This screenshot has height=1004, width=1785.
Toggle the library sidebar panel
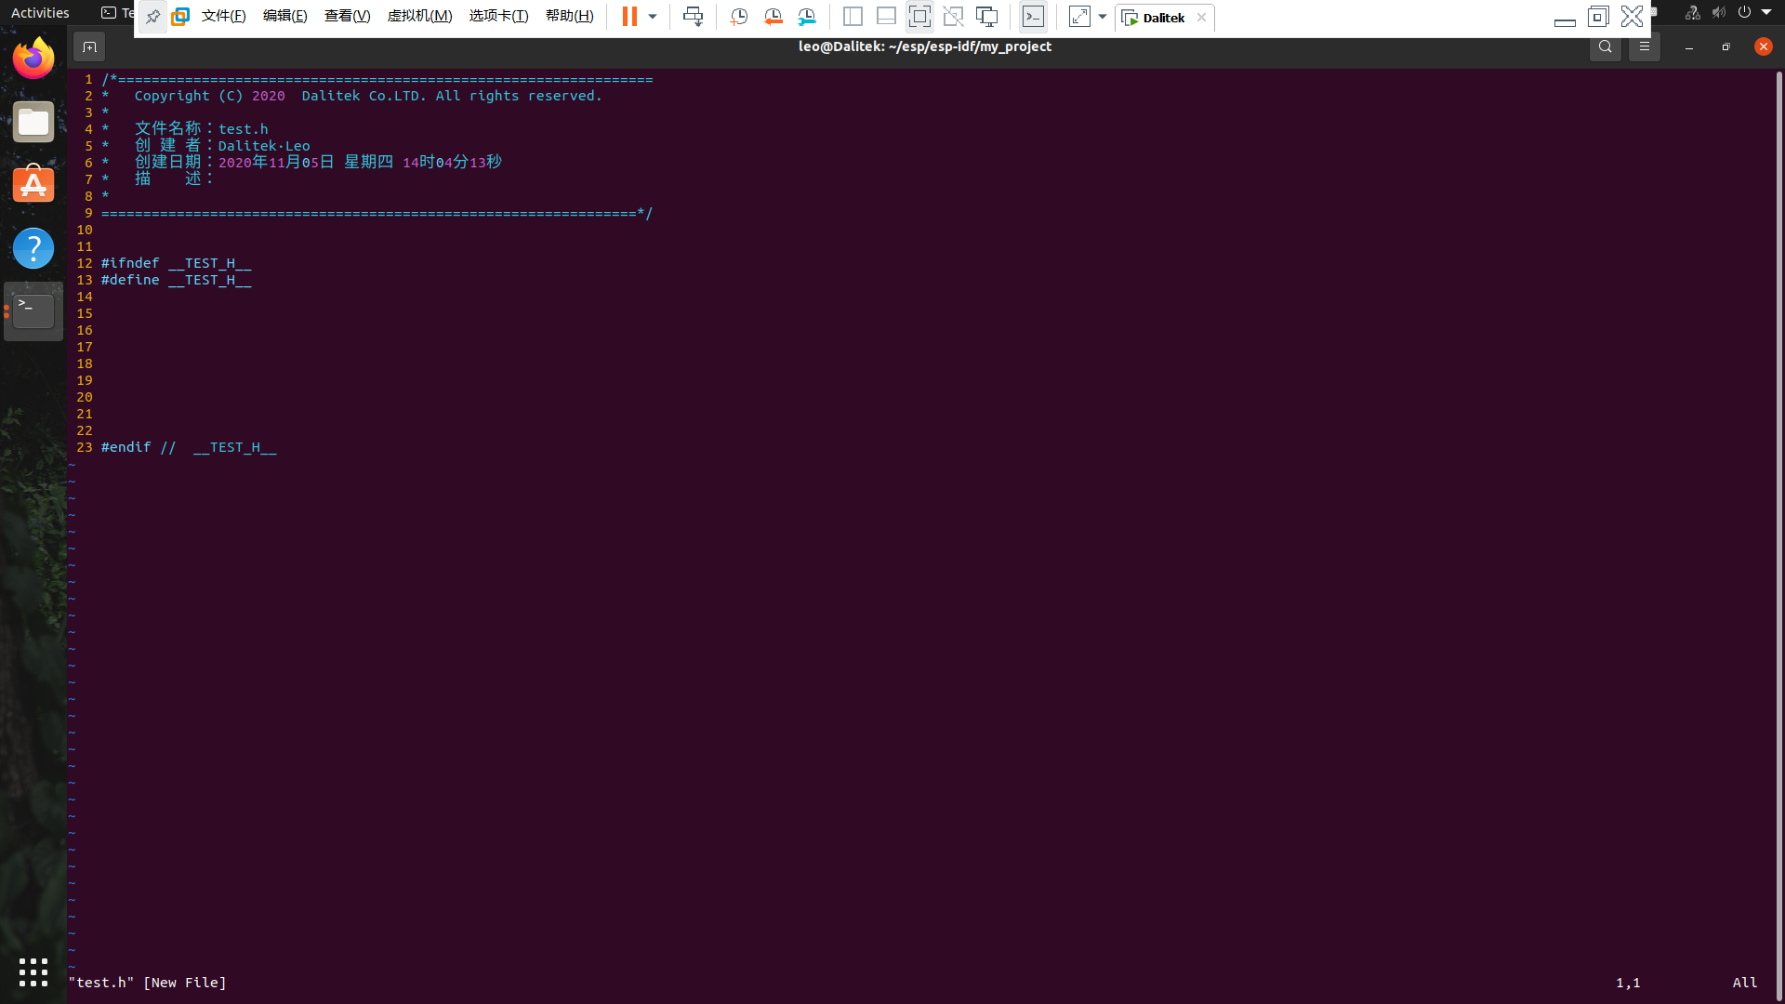pos(853,17)
